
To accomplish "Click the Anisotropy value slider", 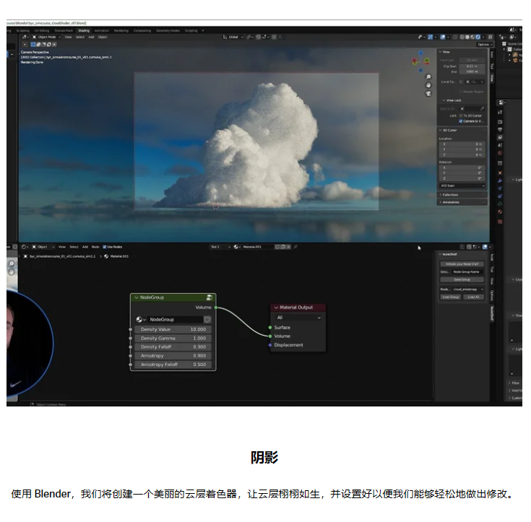I will click(x=173, y=356).
